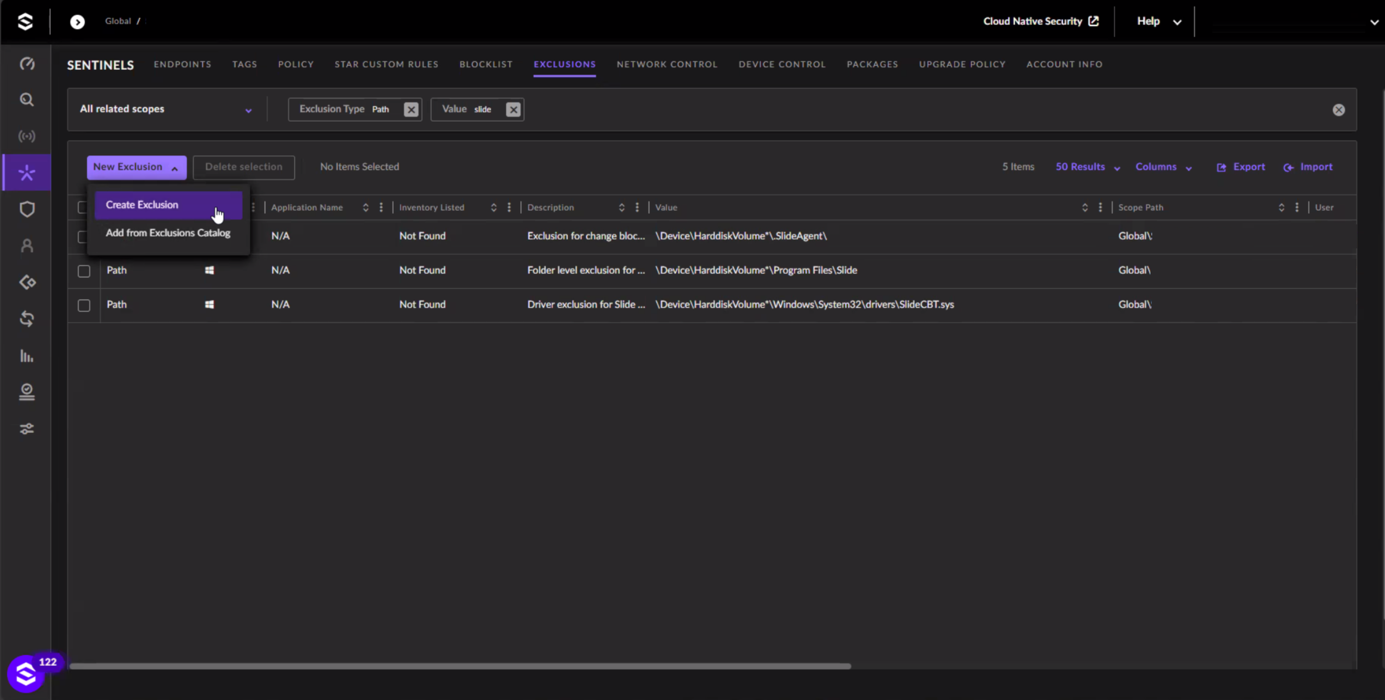The width and height of the screenshot is (1385, 700).
Task: Expand sidebar with the arrow circle icon
Action: pos(77,21)
